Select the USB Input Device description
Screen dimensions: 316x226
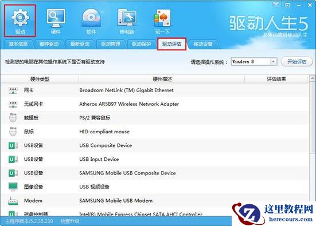(x=99, y=159)
